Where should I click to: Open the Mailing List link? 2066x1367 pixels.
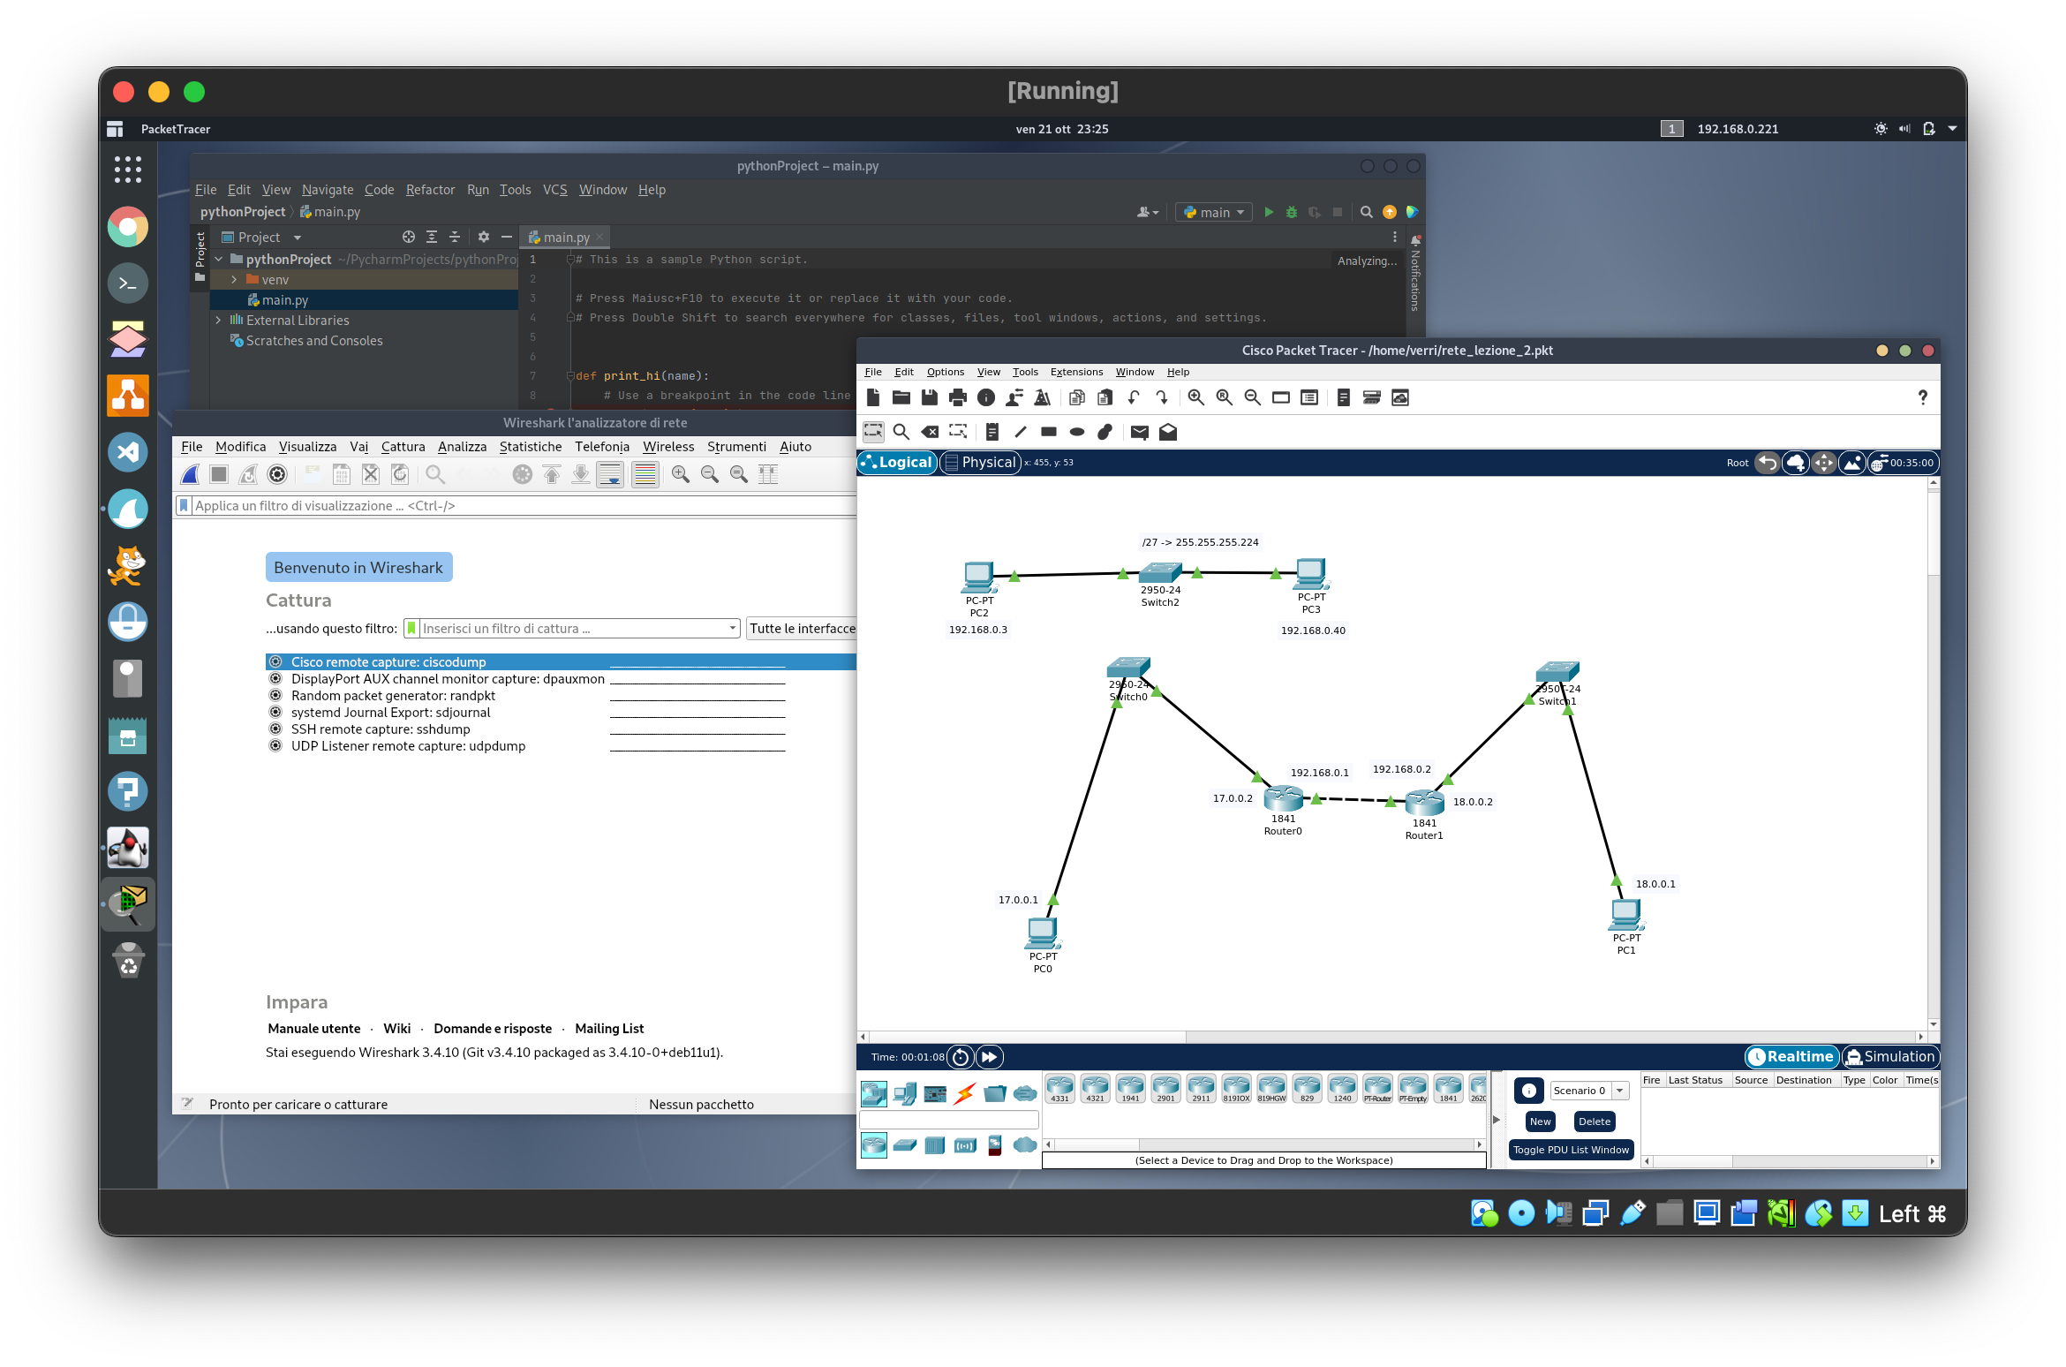click(609, 1029)
